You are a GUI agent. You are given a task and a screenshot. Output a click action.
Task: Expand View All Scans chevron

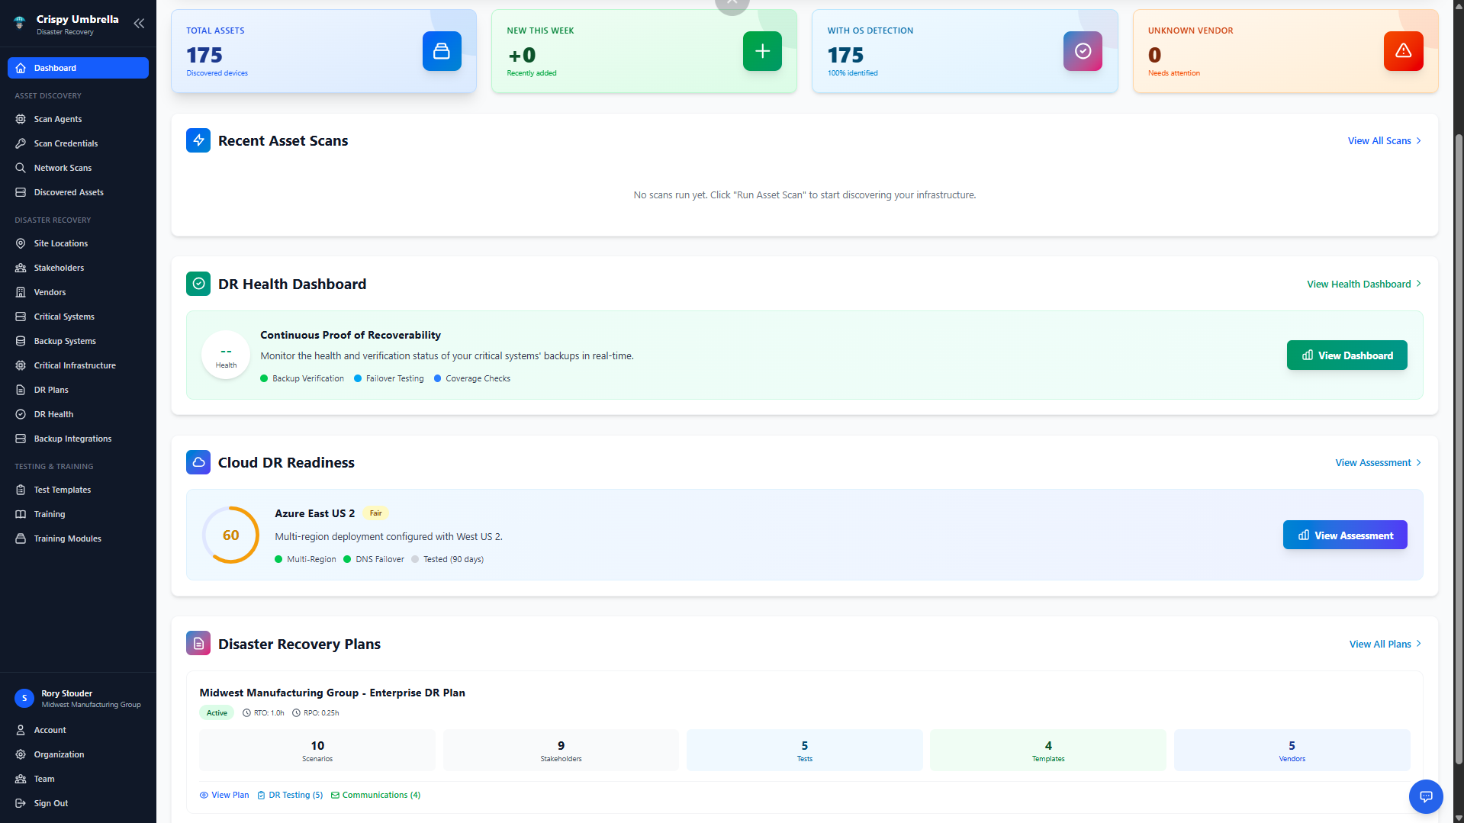click(x=1418, y=140)
